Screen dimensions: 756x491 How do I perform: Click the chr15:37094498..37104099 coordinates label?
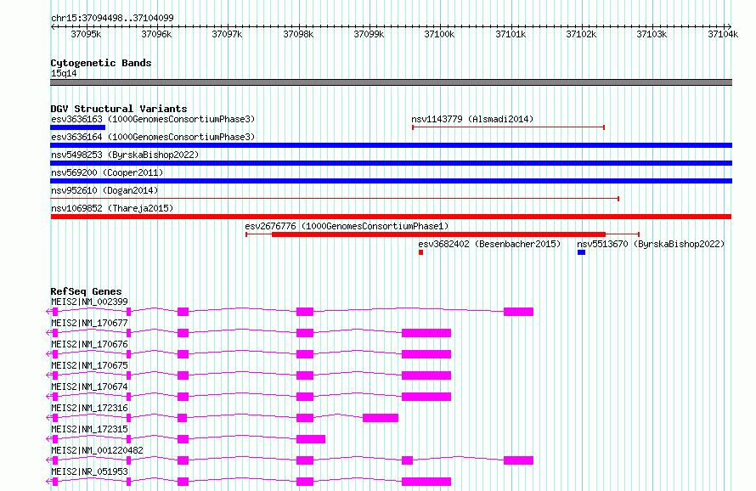112,18
